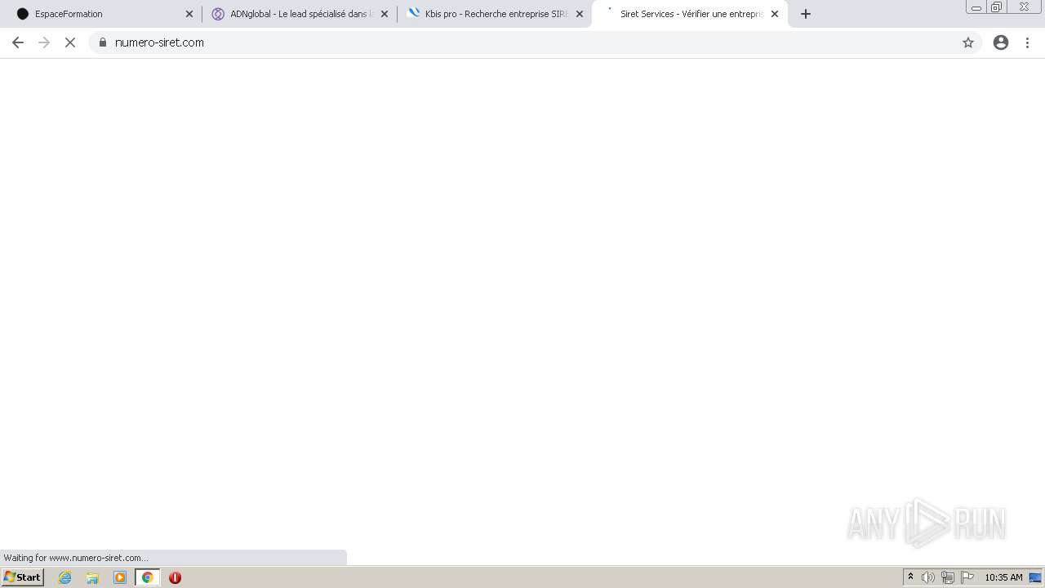Open the network connection tray icon
1045x588 pixels.
pos(948,577)
